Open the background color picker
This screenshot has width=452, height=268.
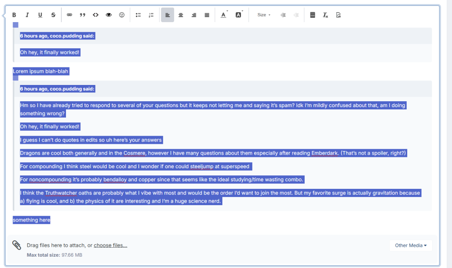point(239,15)
